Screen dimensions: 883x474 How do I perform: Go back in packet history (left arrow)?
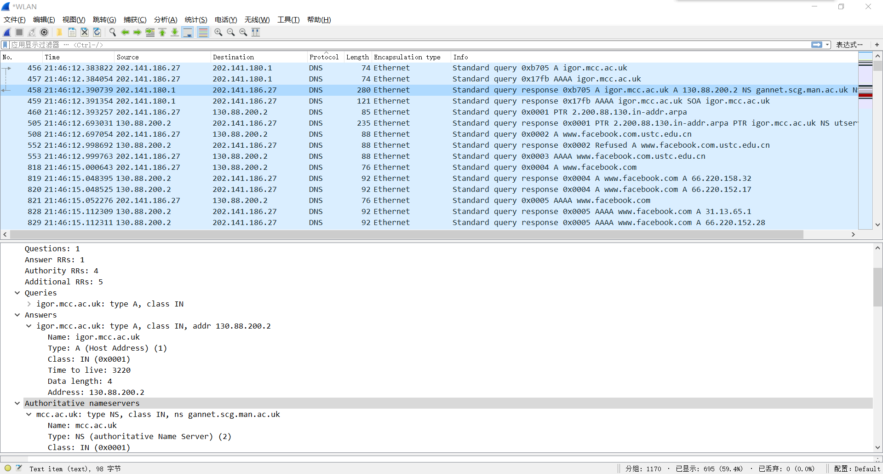point(125,32)
